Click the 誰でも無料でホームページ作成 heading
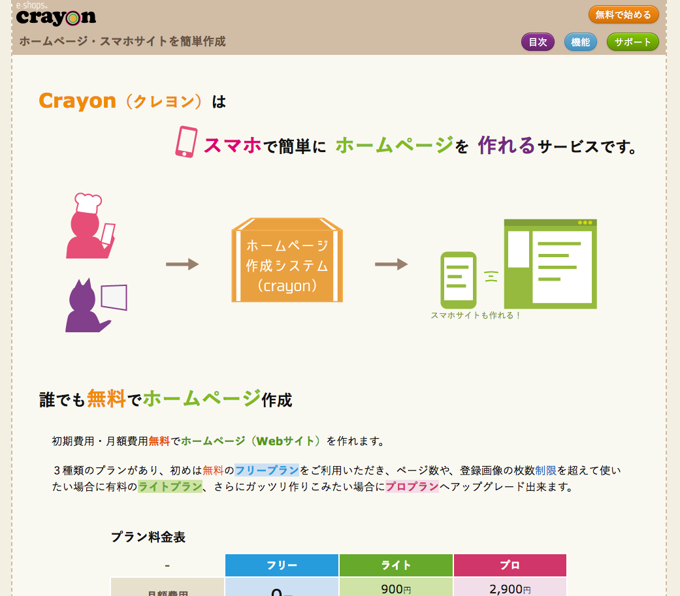 (x=166, y=399)
